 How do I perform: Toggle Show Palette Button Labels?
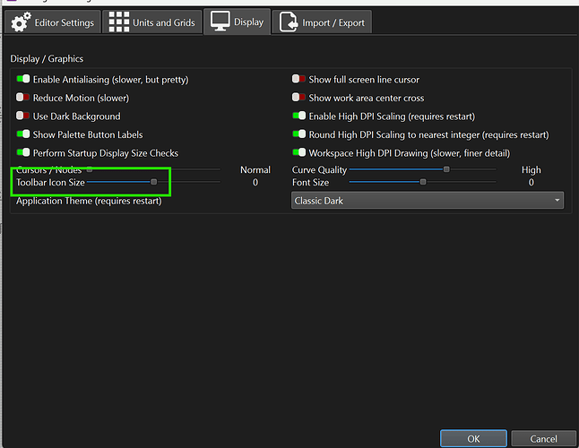23,134
